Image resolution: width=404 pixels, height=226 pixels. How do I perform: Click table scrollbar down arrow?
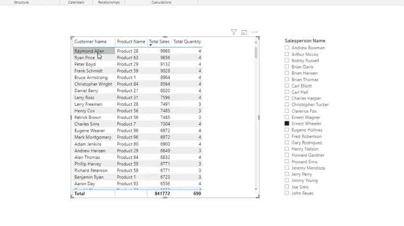click(x=256, y=189)
